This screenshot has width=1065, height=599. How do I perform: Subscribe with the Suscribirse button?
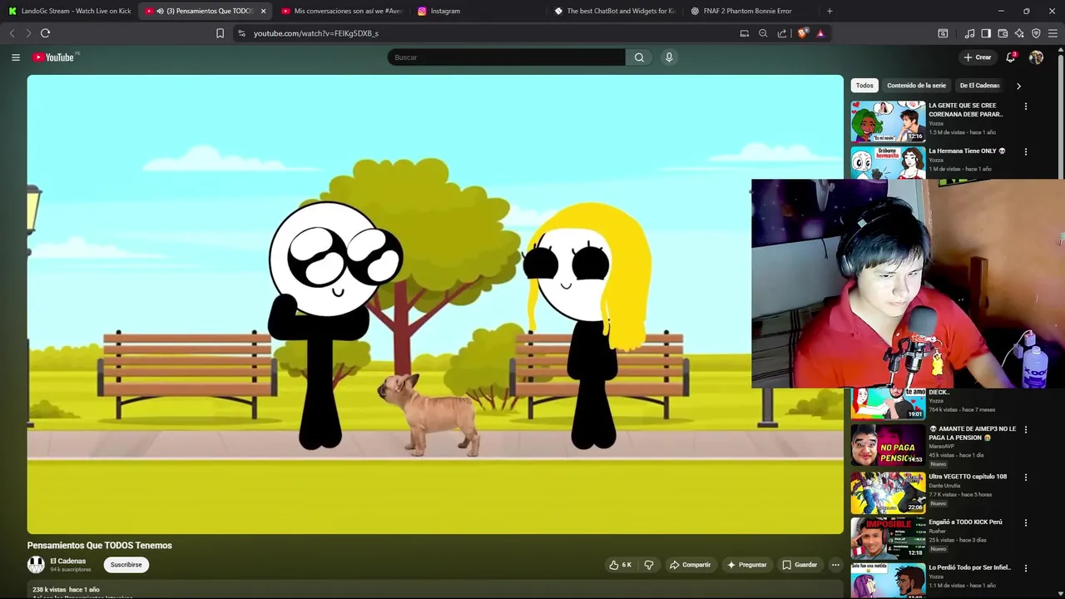coord(126,565)
